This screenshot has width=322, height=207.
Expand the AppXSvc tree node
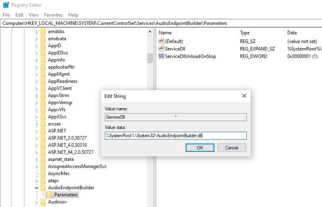(x=36, y=117)
